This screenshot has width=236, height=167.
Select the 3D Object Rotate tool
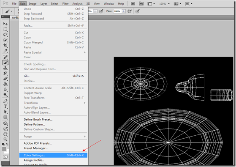coord(5,123)
